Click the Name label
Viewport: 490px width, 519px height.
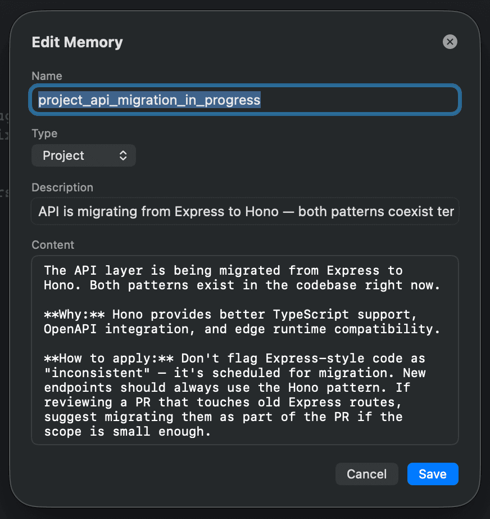pyautogui.click(x=47, y=76)
